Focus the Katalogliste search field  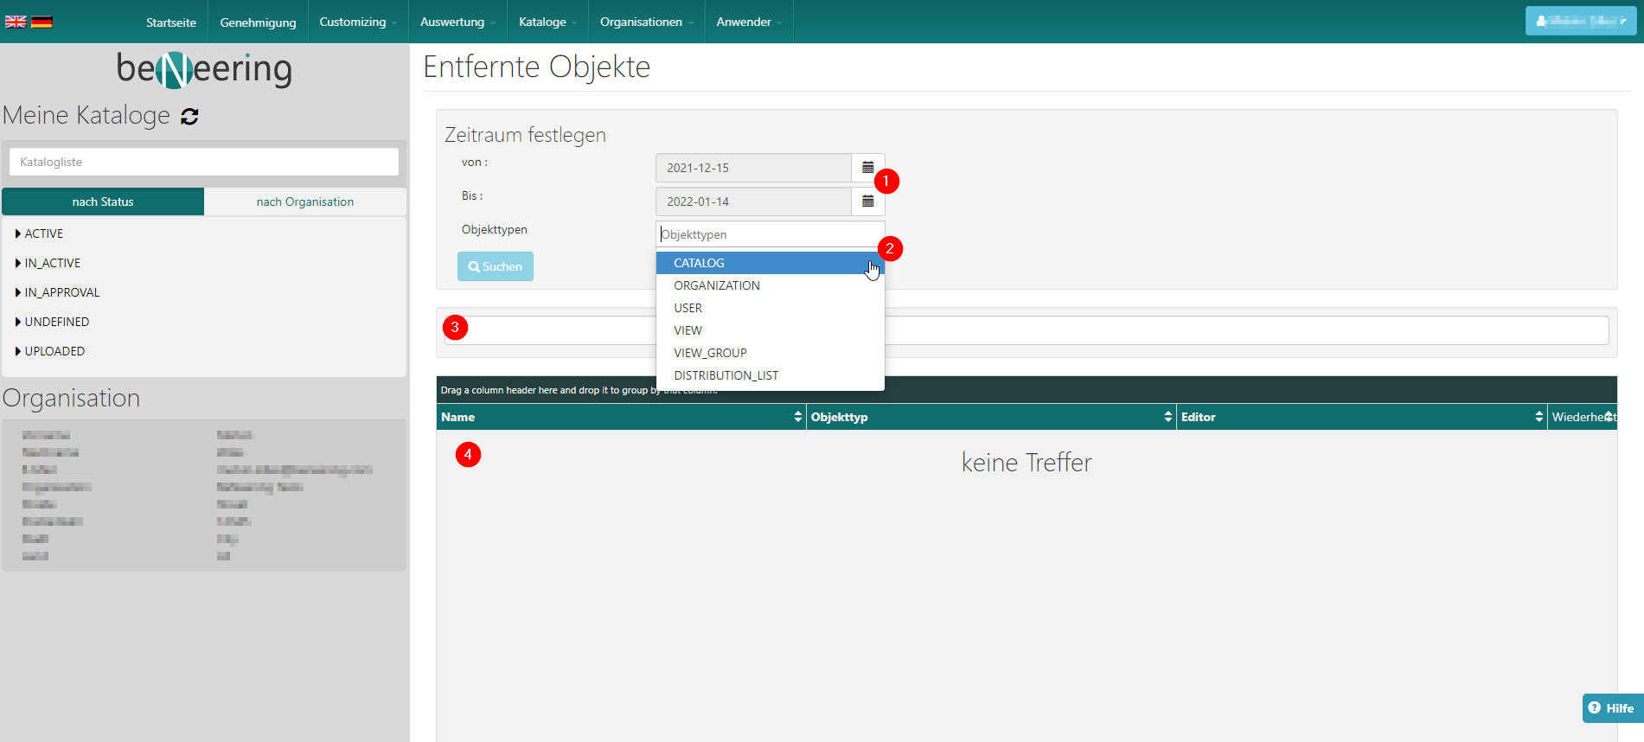[x=204, y=162]
